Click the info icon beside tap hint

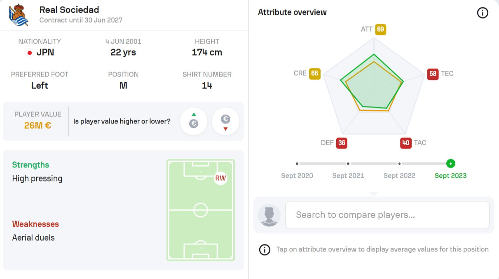[x=265, y=249]
